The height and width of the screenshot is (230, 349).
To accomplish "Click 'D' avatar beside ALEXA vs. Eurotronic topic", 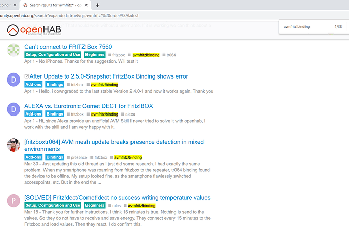I will 13,109.
